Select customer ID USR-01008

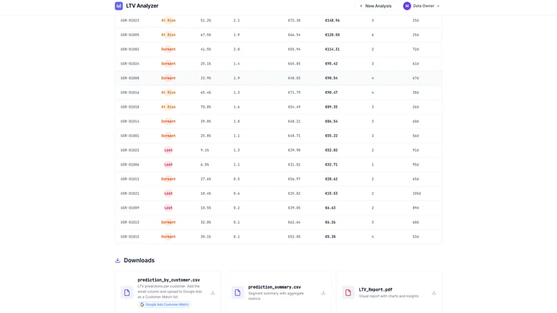(130, 78)
